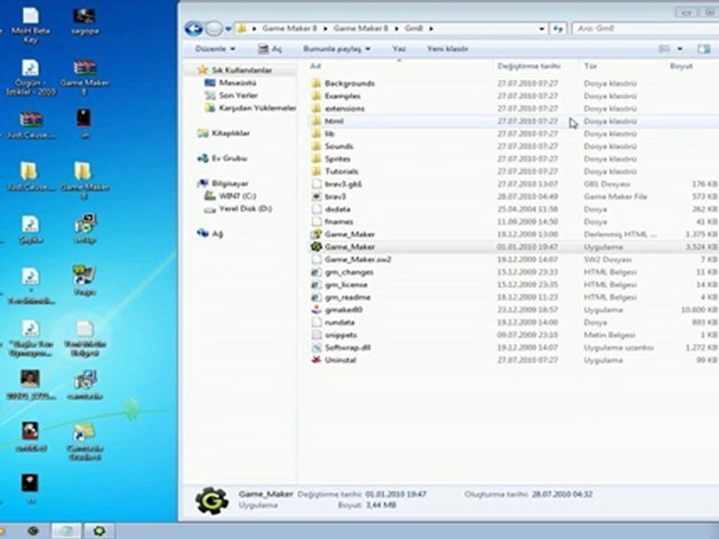Select the gm_license file
Image resolution: width=719 pixels, height=539 pixels.
[x=346, y=284]
